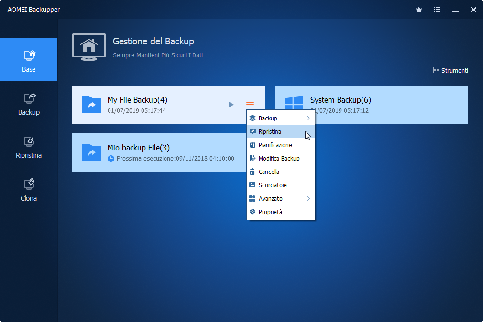Click the crown upgrade icon in title bar
This screenshot has height=322, width=483.
tap(419, 10)
